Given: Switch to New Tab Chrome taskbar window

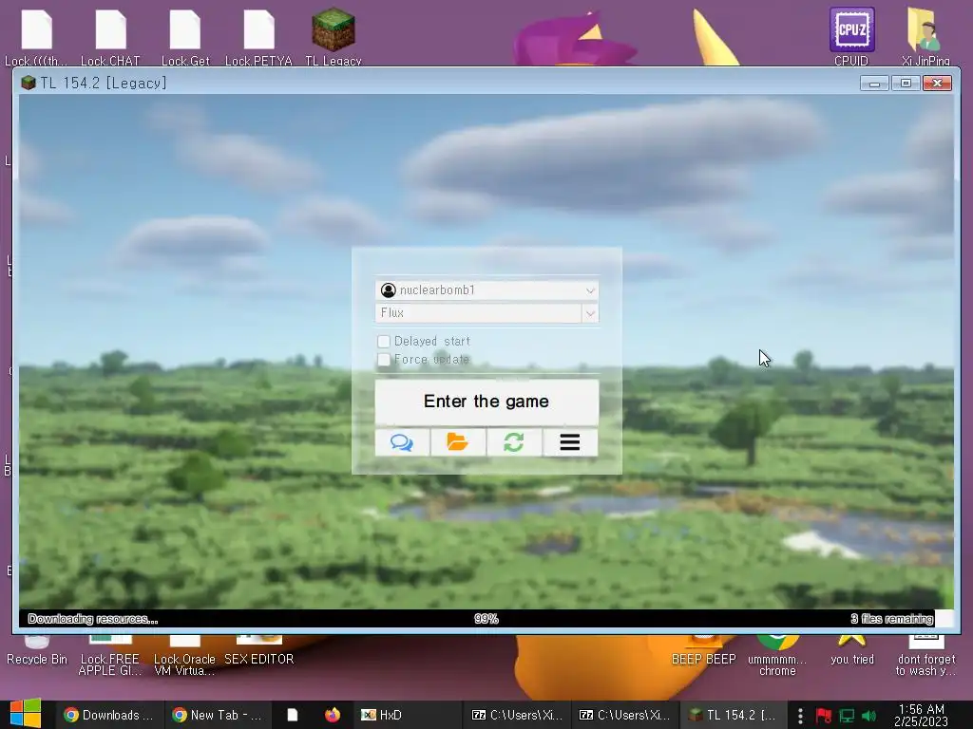Looking at the screenshot, I should [x=218, y=715].
